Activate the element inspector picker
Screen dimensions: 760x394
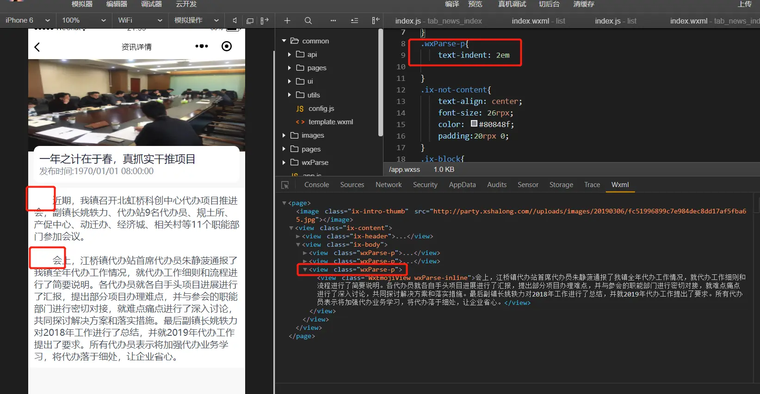(285, 185)
